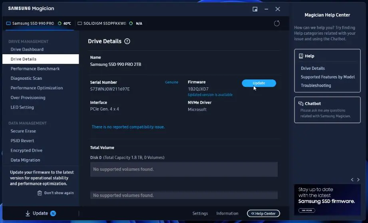The height and width of the screenshot is (223, 368).
Task: Click Updated version is available link
Action: [x=210, y=95]
